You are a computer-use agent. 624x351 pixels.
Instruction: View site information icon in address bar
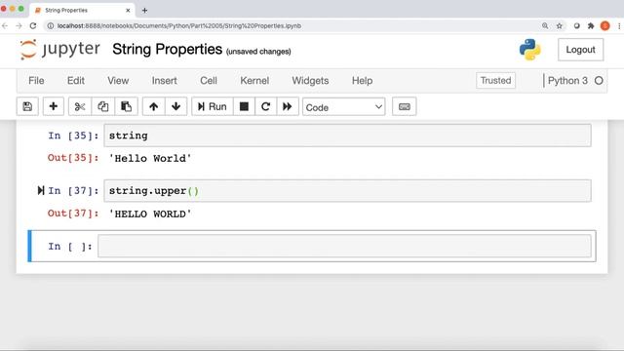click(x=50, y=26)
